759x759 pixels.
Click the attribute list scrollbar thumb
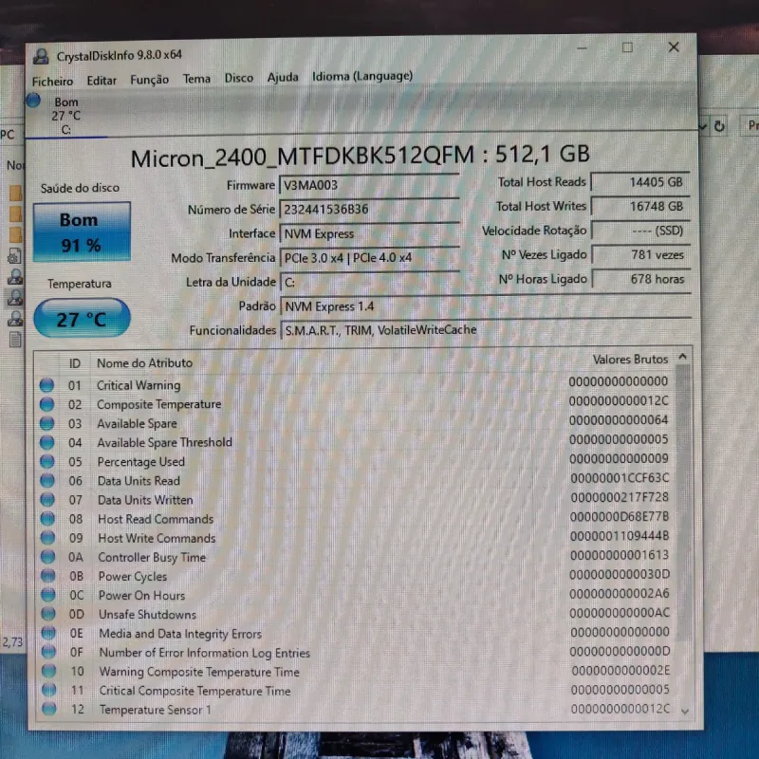coord(683,502)
